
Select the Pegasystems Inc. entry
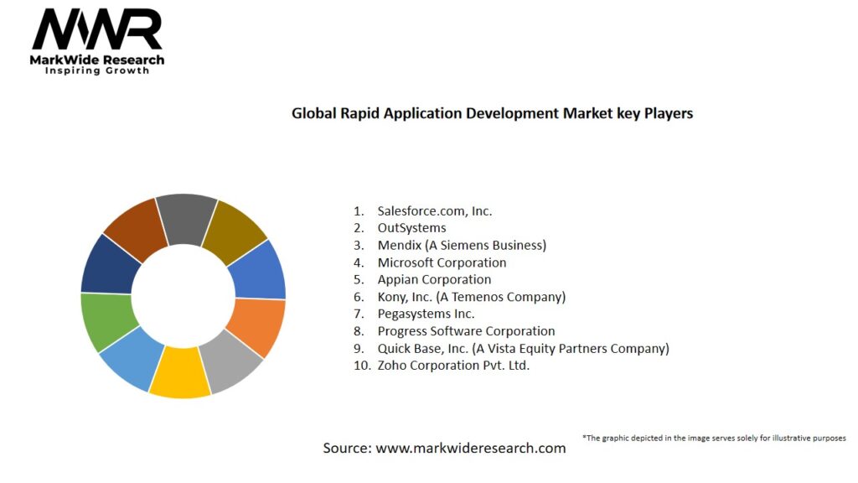pos(426,314)
